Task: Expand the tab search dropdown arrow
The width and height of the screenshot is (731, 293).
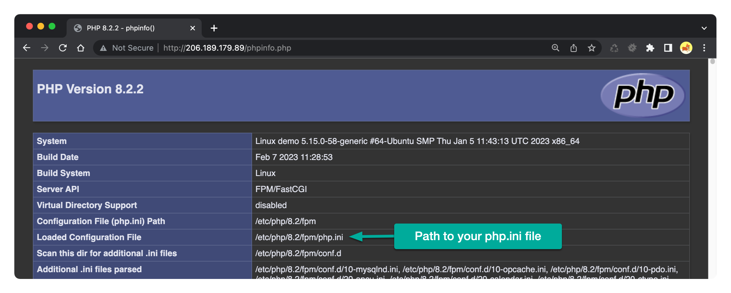Action: coord(704,28)
